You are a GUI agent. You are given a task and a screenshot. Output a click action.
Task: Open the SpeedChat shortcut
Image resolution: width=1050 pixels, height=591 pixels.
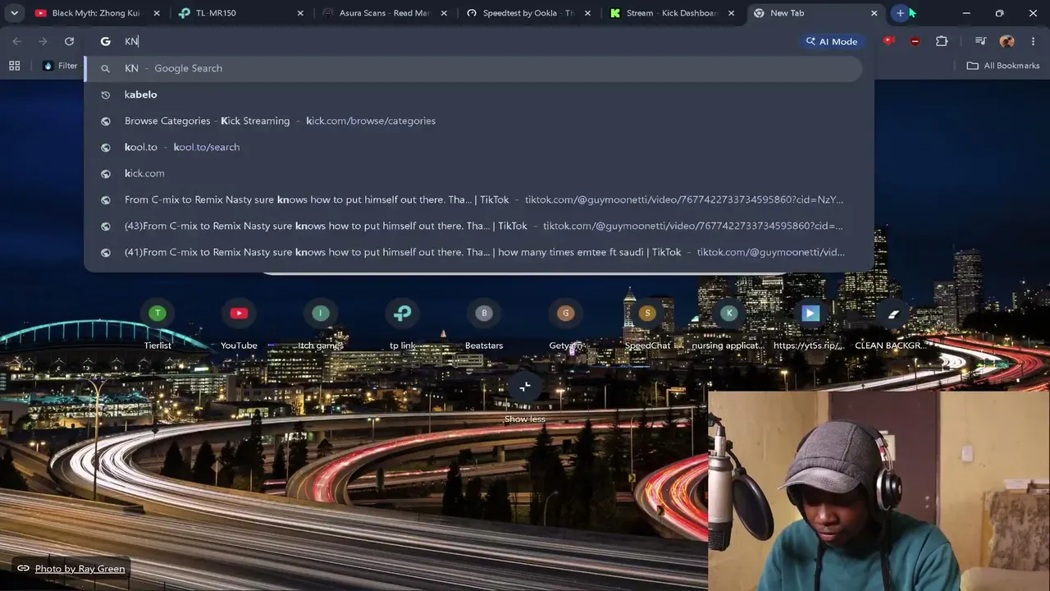647,326
